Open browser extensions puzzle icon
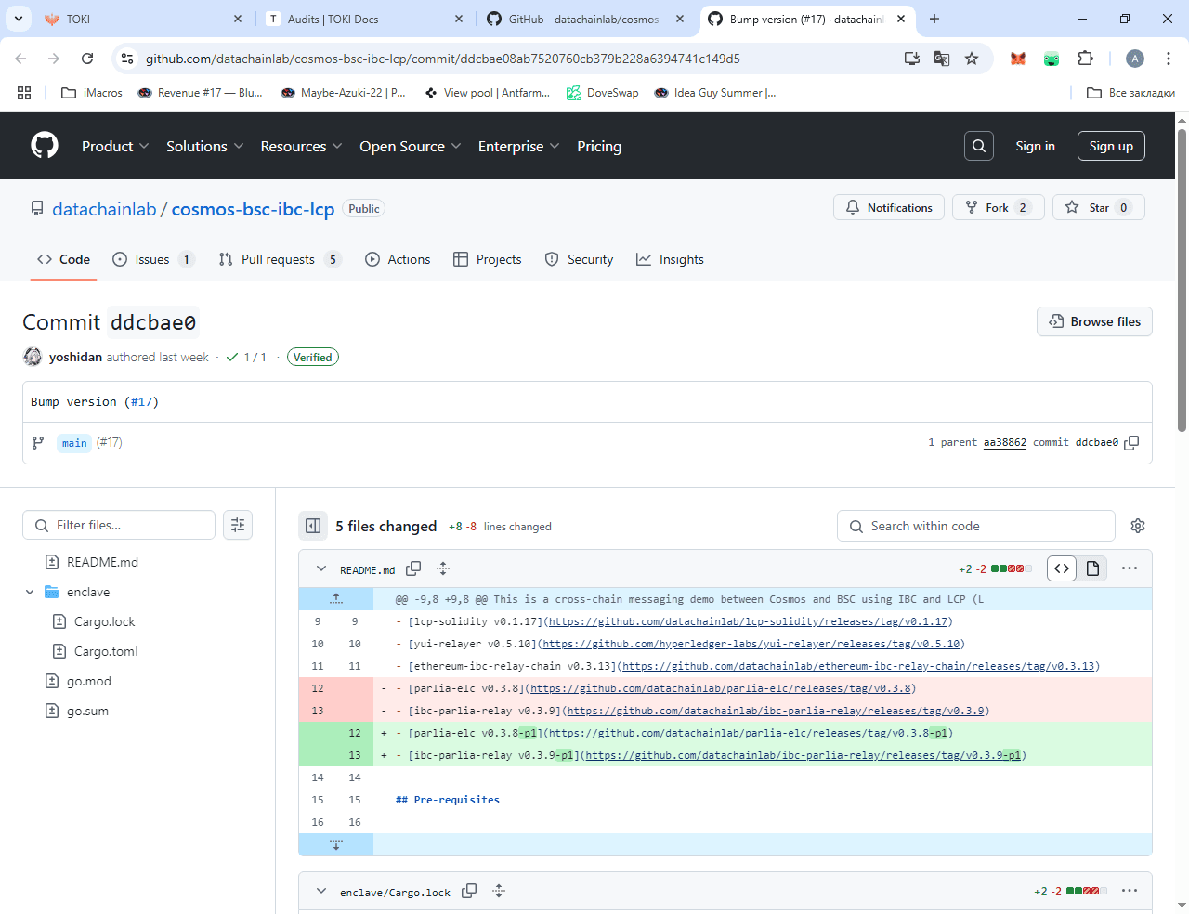Viewport: 1189px width, 914px height. (1085, 59)
